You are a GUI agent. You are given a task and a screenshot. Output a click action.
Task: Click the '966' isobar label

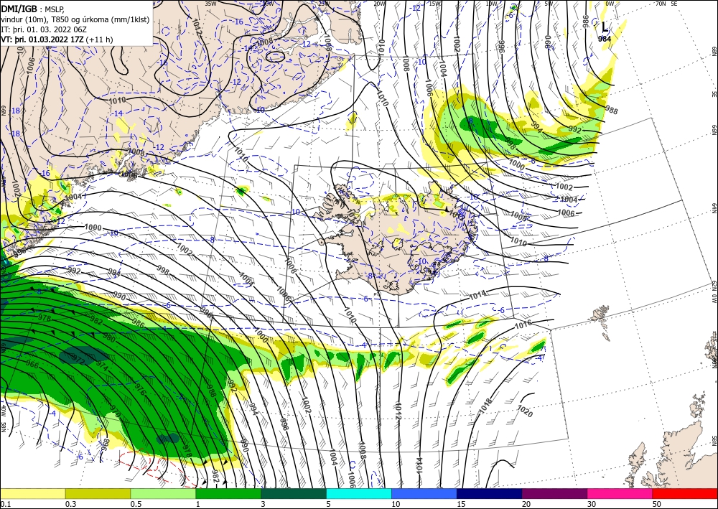(x=32, y=365)
